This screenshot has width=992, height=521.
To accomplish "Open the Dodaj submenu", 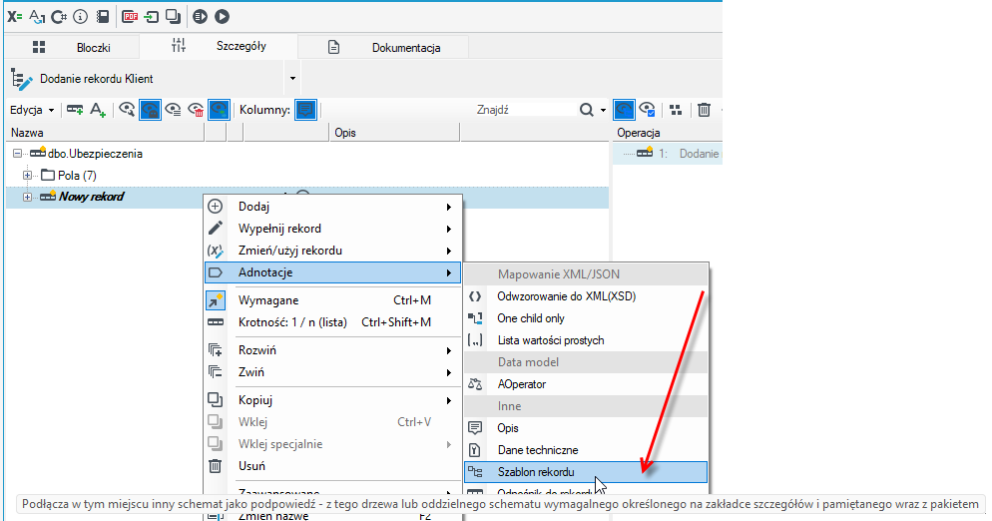I will click(x=333, y=207).
